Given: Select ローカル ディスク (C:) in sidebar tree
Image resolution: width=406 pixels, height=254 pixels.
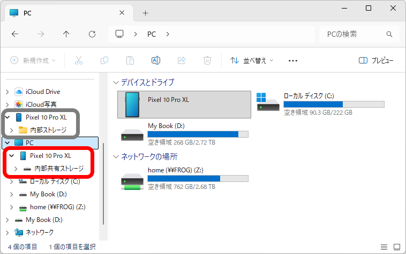Looking at the screenshot, I should click(55, 181).
